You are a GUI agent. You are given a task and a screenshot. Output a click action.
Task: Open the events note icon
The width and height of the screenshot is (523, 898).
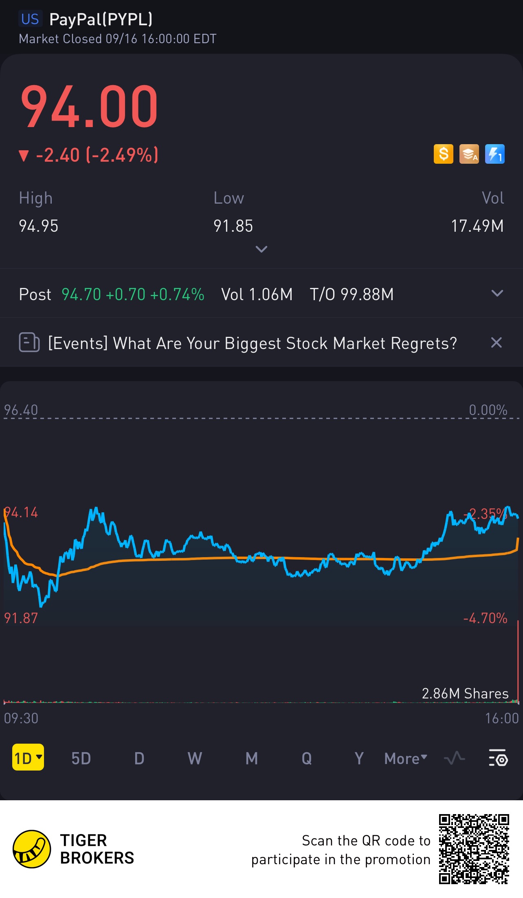point(29,343)
